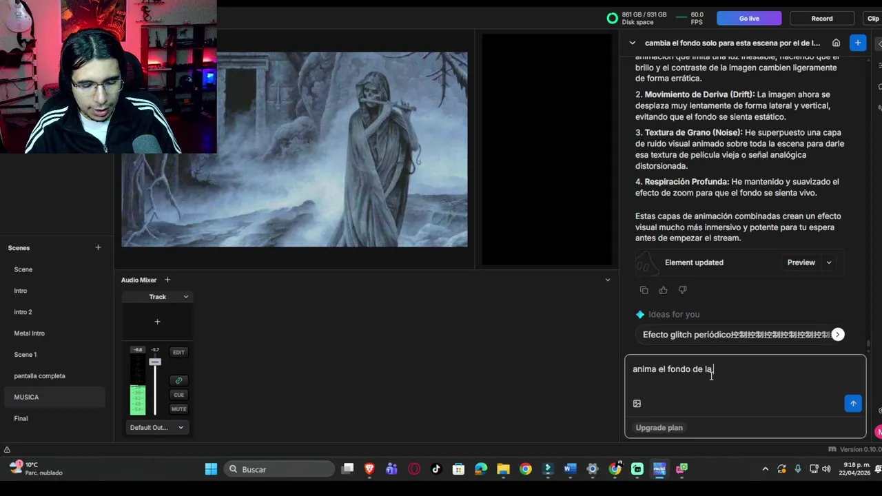This screenshot has height=496, width=882.
Task: Open the dropdown arrow beside Preview
Action: [x=829, y=262]
